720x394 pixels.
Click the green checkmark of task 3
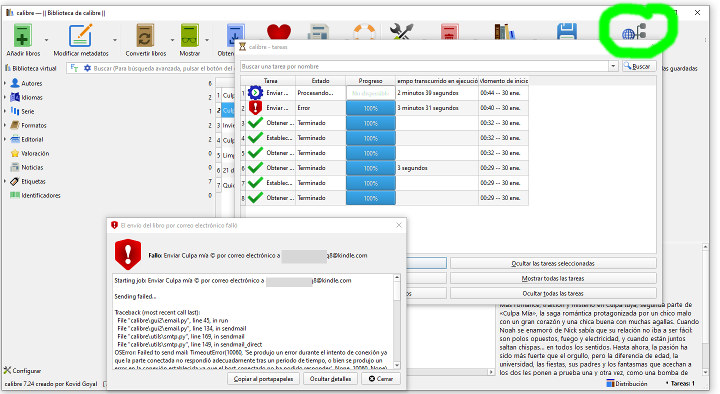[255, 122]
